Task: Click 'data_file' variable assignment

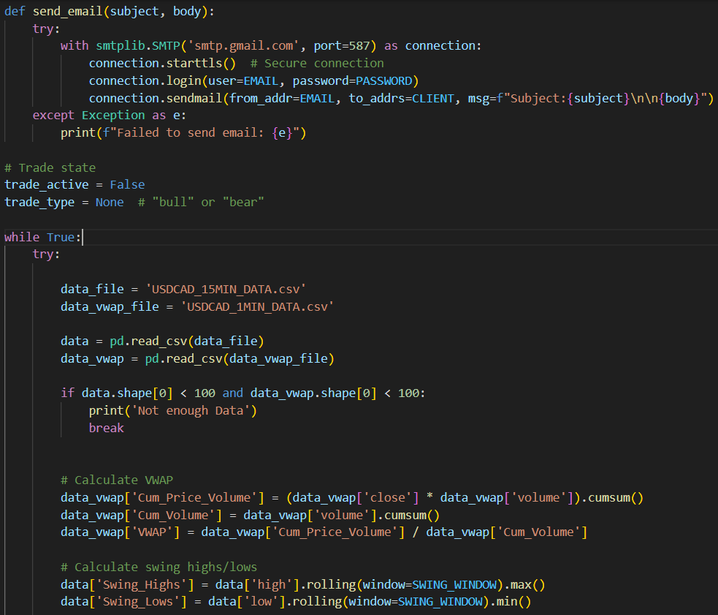Action: pos(92,289)
